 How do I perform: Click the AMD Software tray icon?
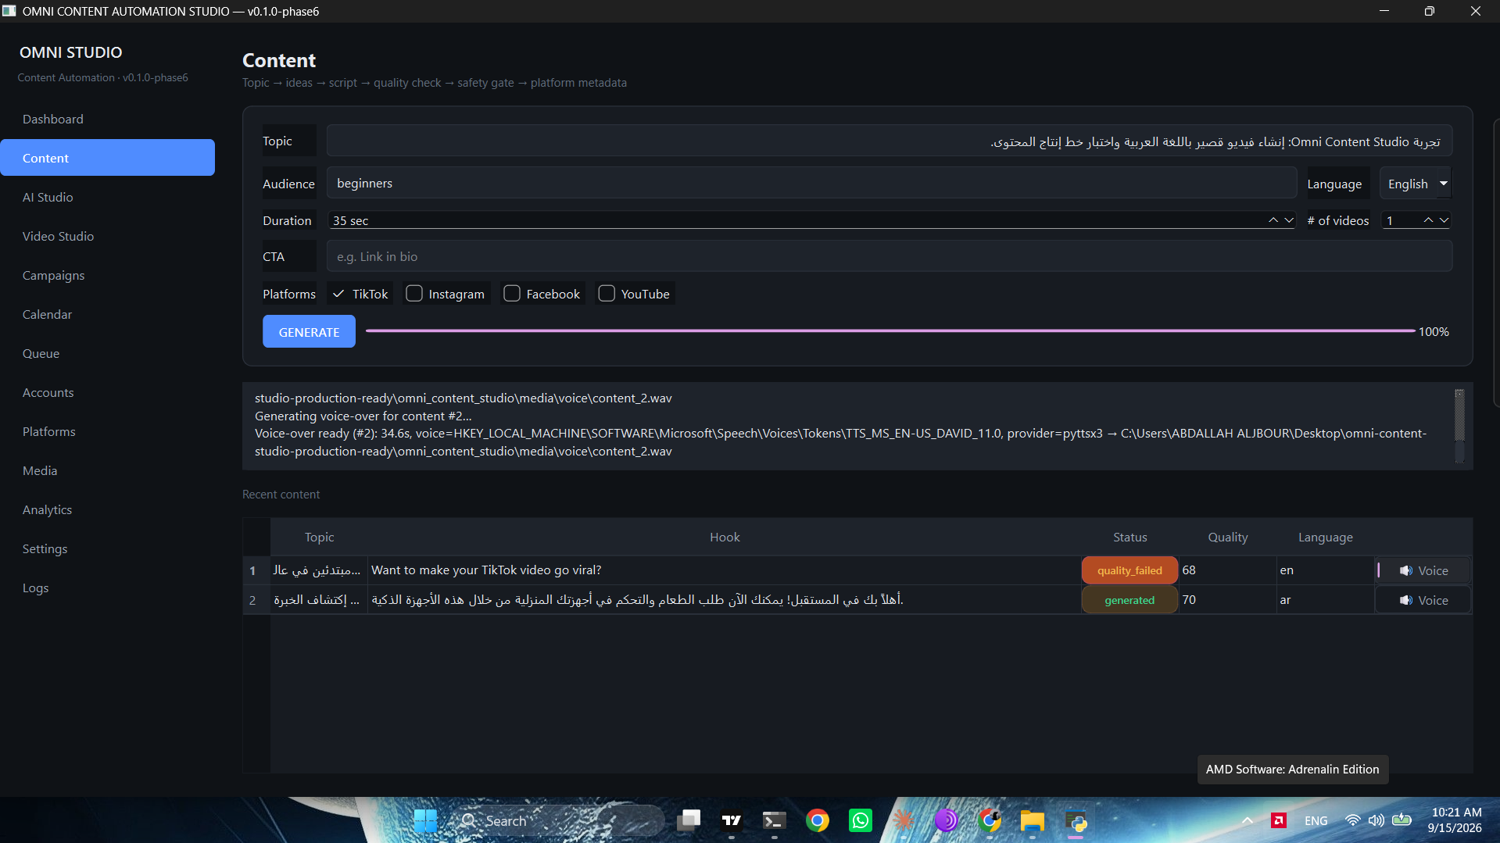coord(1279,820)
